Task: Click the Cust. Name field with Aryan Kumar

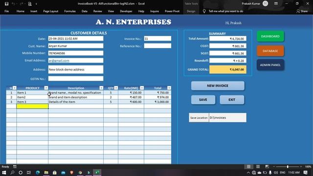Action: [x=76, y=46]
